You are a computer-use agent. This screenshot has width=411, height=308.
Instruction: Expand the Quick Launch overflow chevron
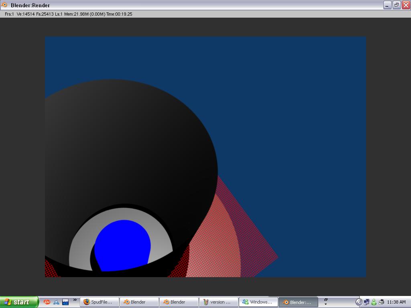tap(75, 300)
